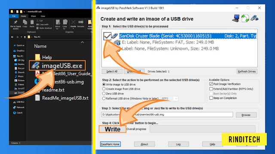Go back using Explorer back arrow
The width and height of the screenshot is (275, 154).
click(12, 37)
